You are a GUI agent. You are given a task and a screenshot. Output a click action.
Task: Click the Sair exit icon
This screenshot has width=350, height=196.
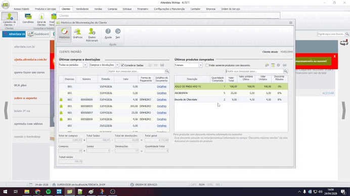(118, 34)
